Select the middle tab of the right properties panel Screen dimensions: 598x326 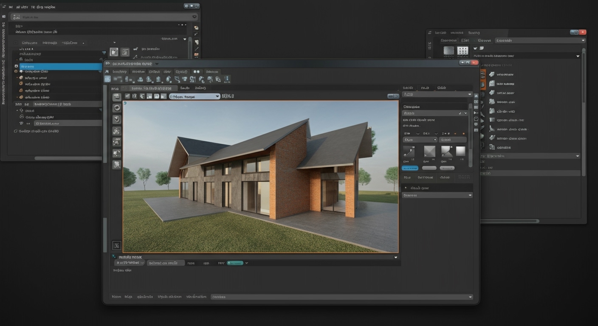tap(425, 87)
